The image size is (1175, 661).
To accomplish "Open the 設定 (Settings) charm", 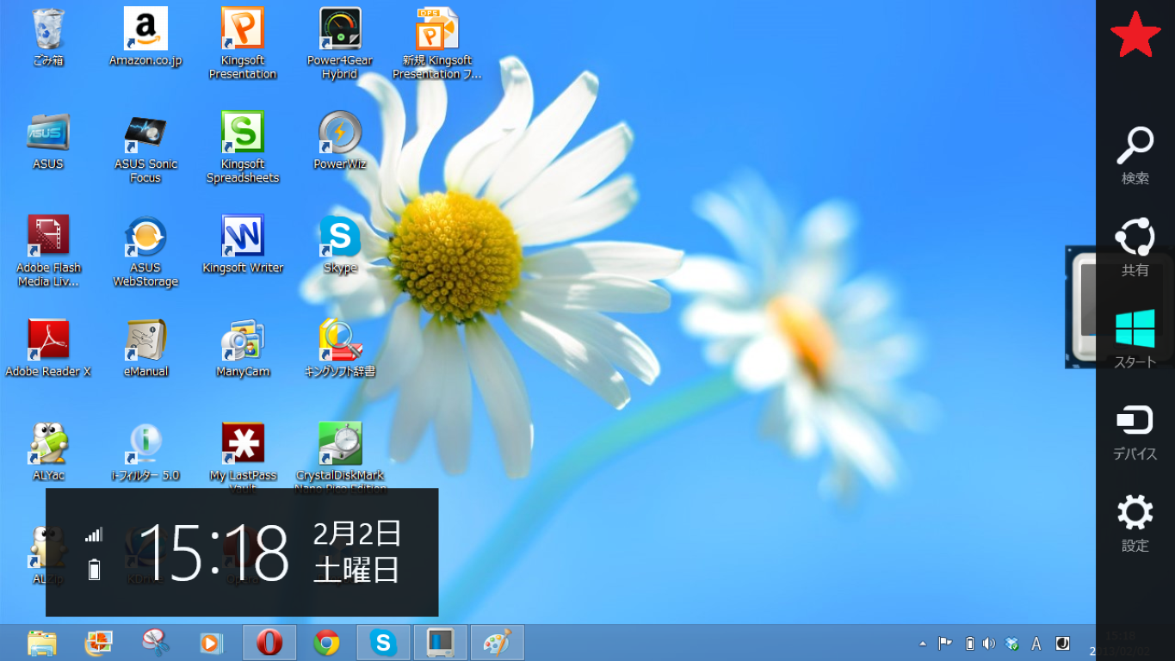I will tap(1135, 522).
